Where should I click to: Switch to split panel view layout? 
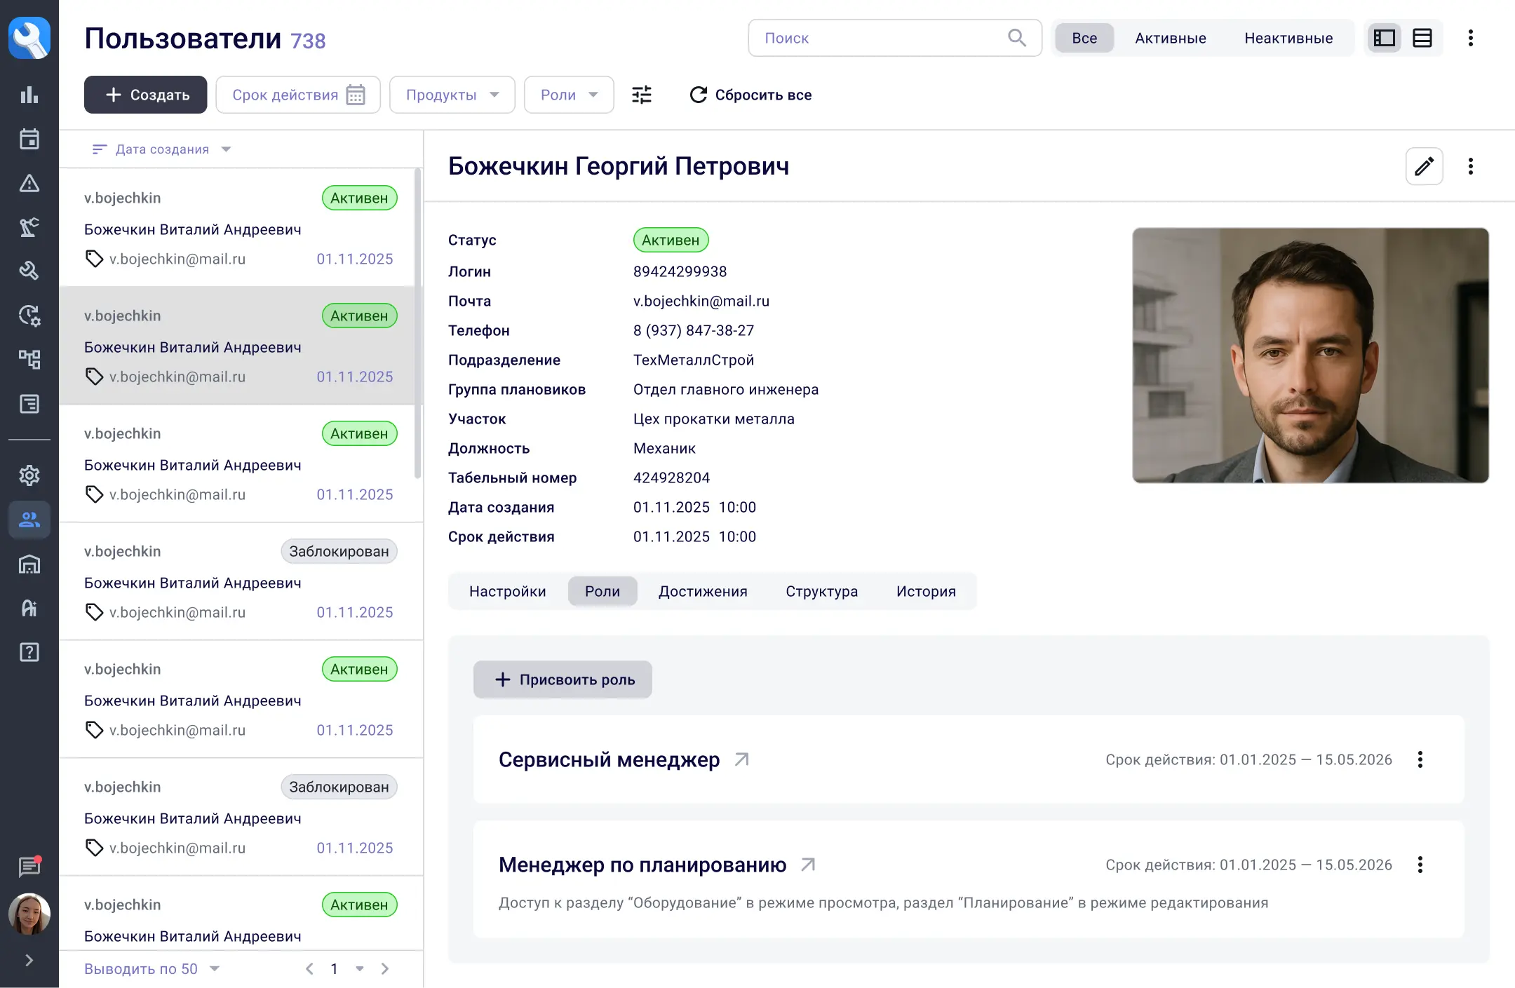[1384, 38]
